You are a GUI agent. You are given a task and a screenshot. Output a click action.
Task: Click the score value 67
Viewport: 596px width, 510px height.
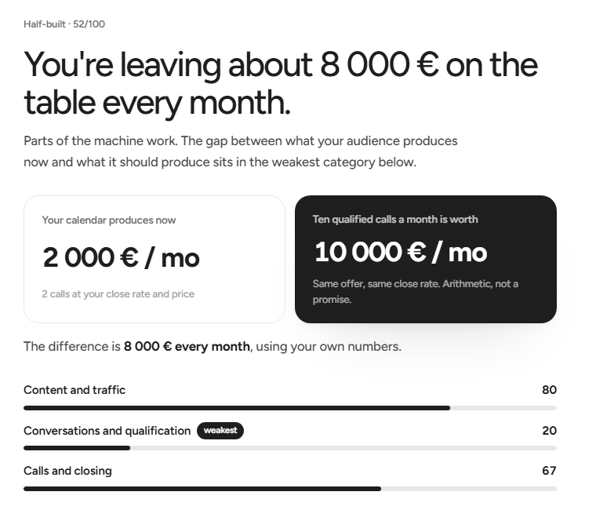click(x=549, y=471)
